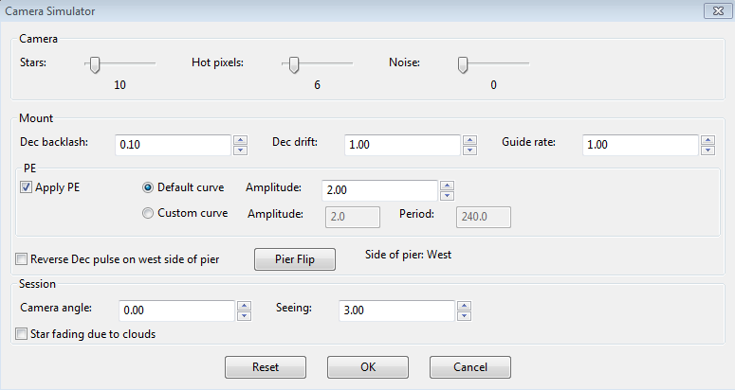735x390 pixels.
Task: Cancel the Camera Simulator dialog
Action: click(x=469, y=366)
